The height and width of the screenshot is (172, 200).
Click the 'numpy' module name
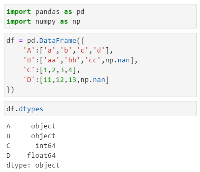pos(46,22)
